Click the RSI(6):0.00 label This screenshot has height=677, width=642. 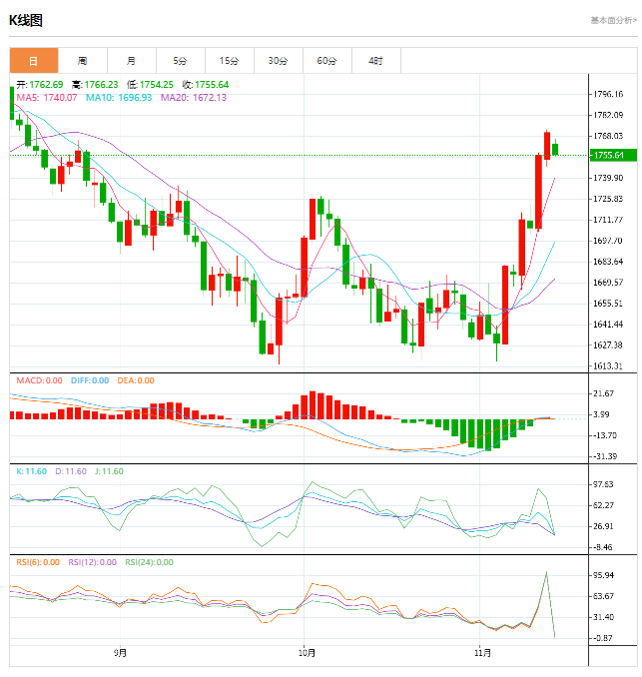38,562
